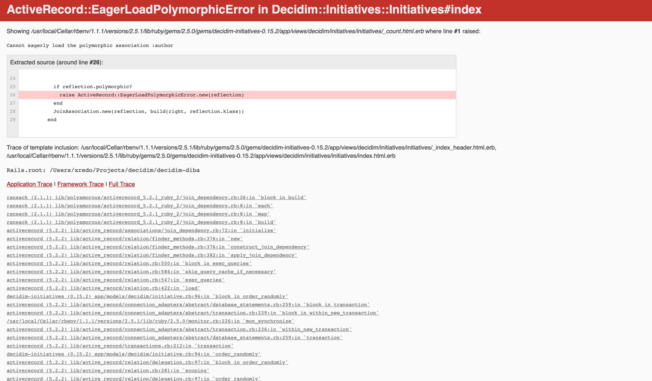Open transactions.rb:212 'transaction' trace line
The image size is (652, 381).
pyautogui.click(x=120, y=346)
